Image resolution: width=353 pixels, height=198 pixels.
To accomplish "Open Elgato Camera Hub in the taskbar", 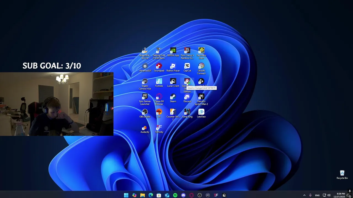I will coord(208,195).
